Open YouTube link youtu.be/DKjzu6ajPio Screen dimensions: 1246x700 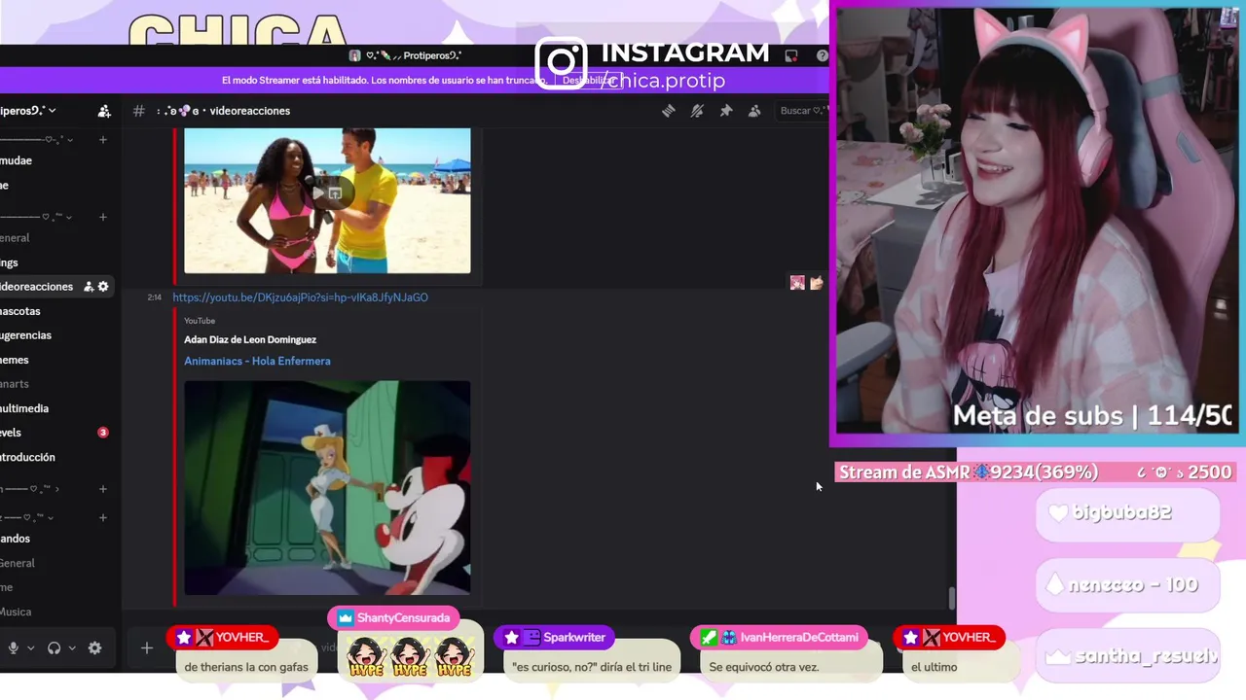coord(300,297)
